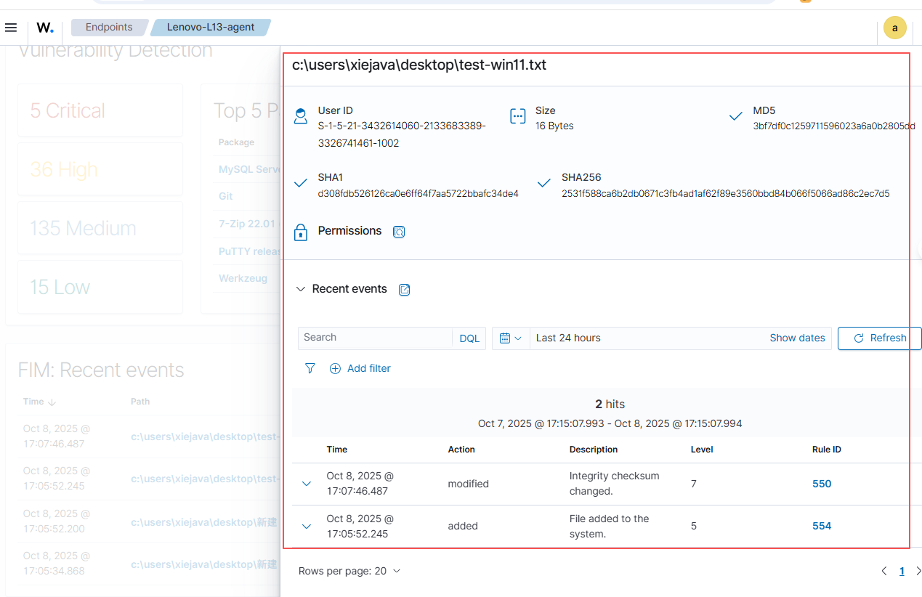922x597 pixels.
Task: Open Rows per page dropdown
Action: click(x=349, y=572)
